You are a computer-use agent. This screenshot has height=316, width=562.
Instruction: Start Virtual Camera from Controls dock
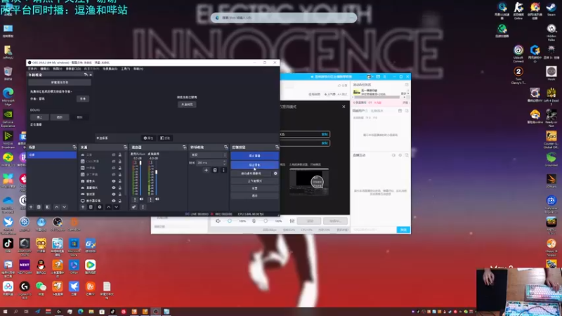pos(251,173)
